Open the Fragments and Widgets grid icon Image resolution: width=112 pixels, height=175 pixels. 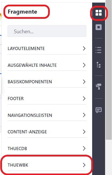click(98, 13)
